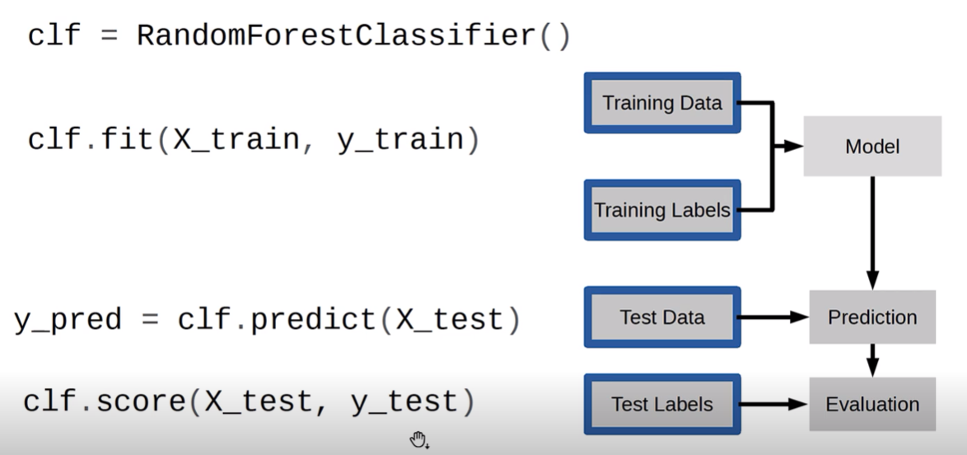The height and width of the screenshot is (455, 967).
Task: Click the y_pred = clf.predict(X_test) line
Action: coord(267,321)
